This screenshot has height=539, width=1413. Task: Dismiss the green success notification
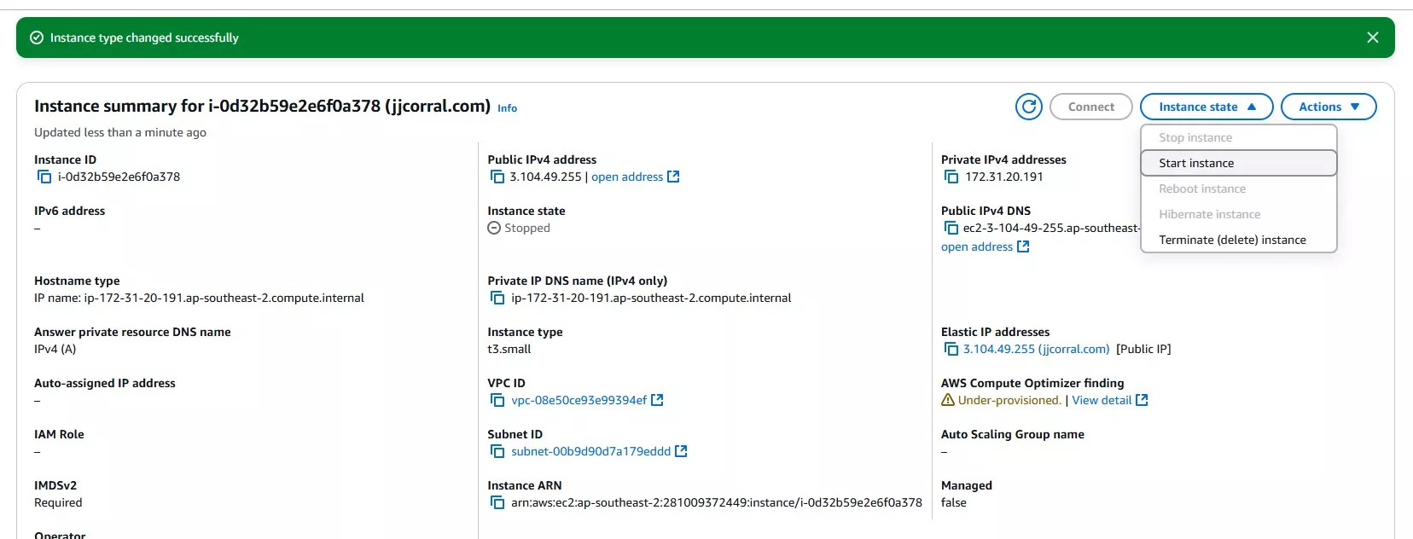(1372, 38)
